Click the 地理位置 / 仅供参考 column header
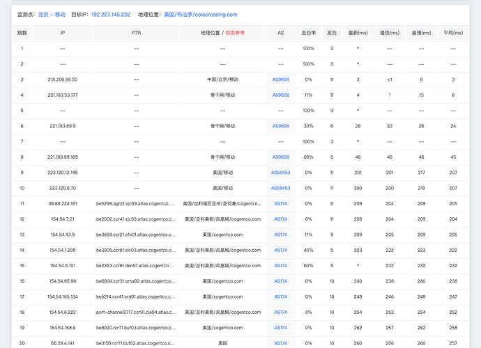The width and height of the screenshot is (481, 348). [x=222, y=33]
